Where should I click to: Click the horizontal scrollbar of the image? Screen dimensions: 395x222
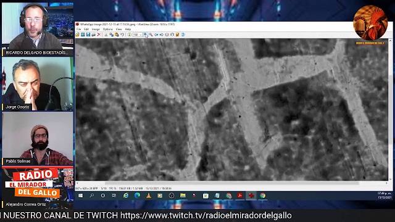(x=232, y=183)
